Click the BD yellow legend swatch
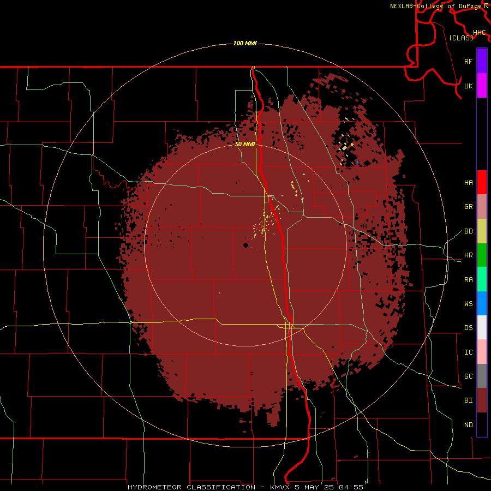The width and height of the screenshot is (491, 491). pos(482,231)
